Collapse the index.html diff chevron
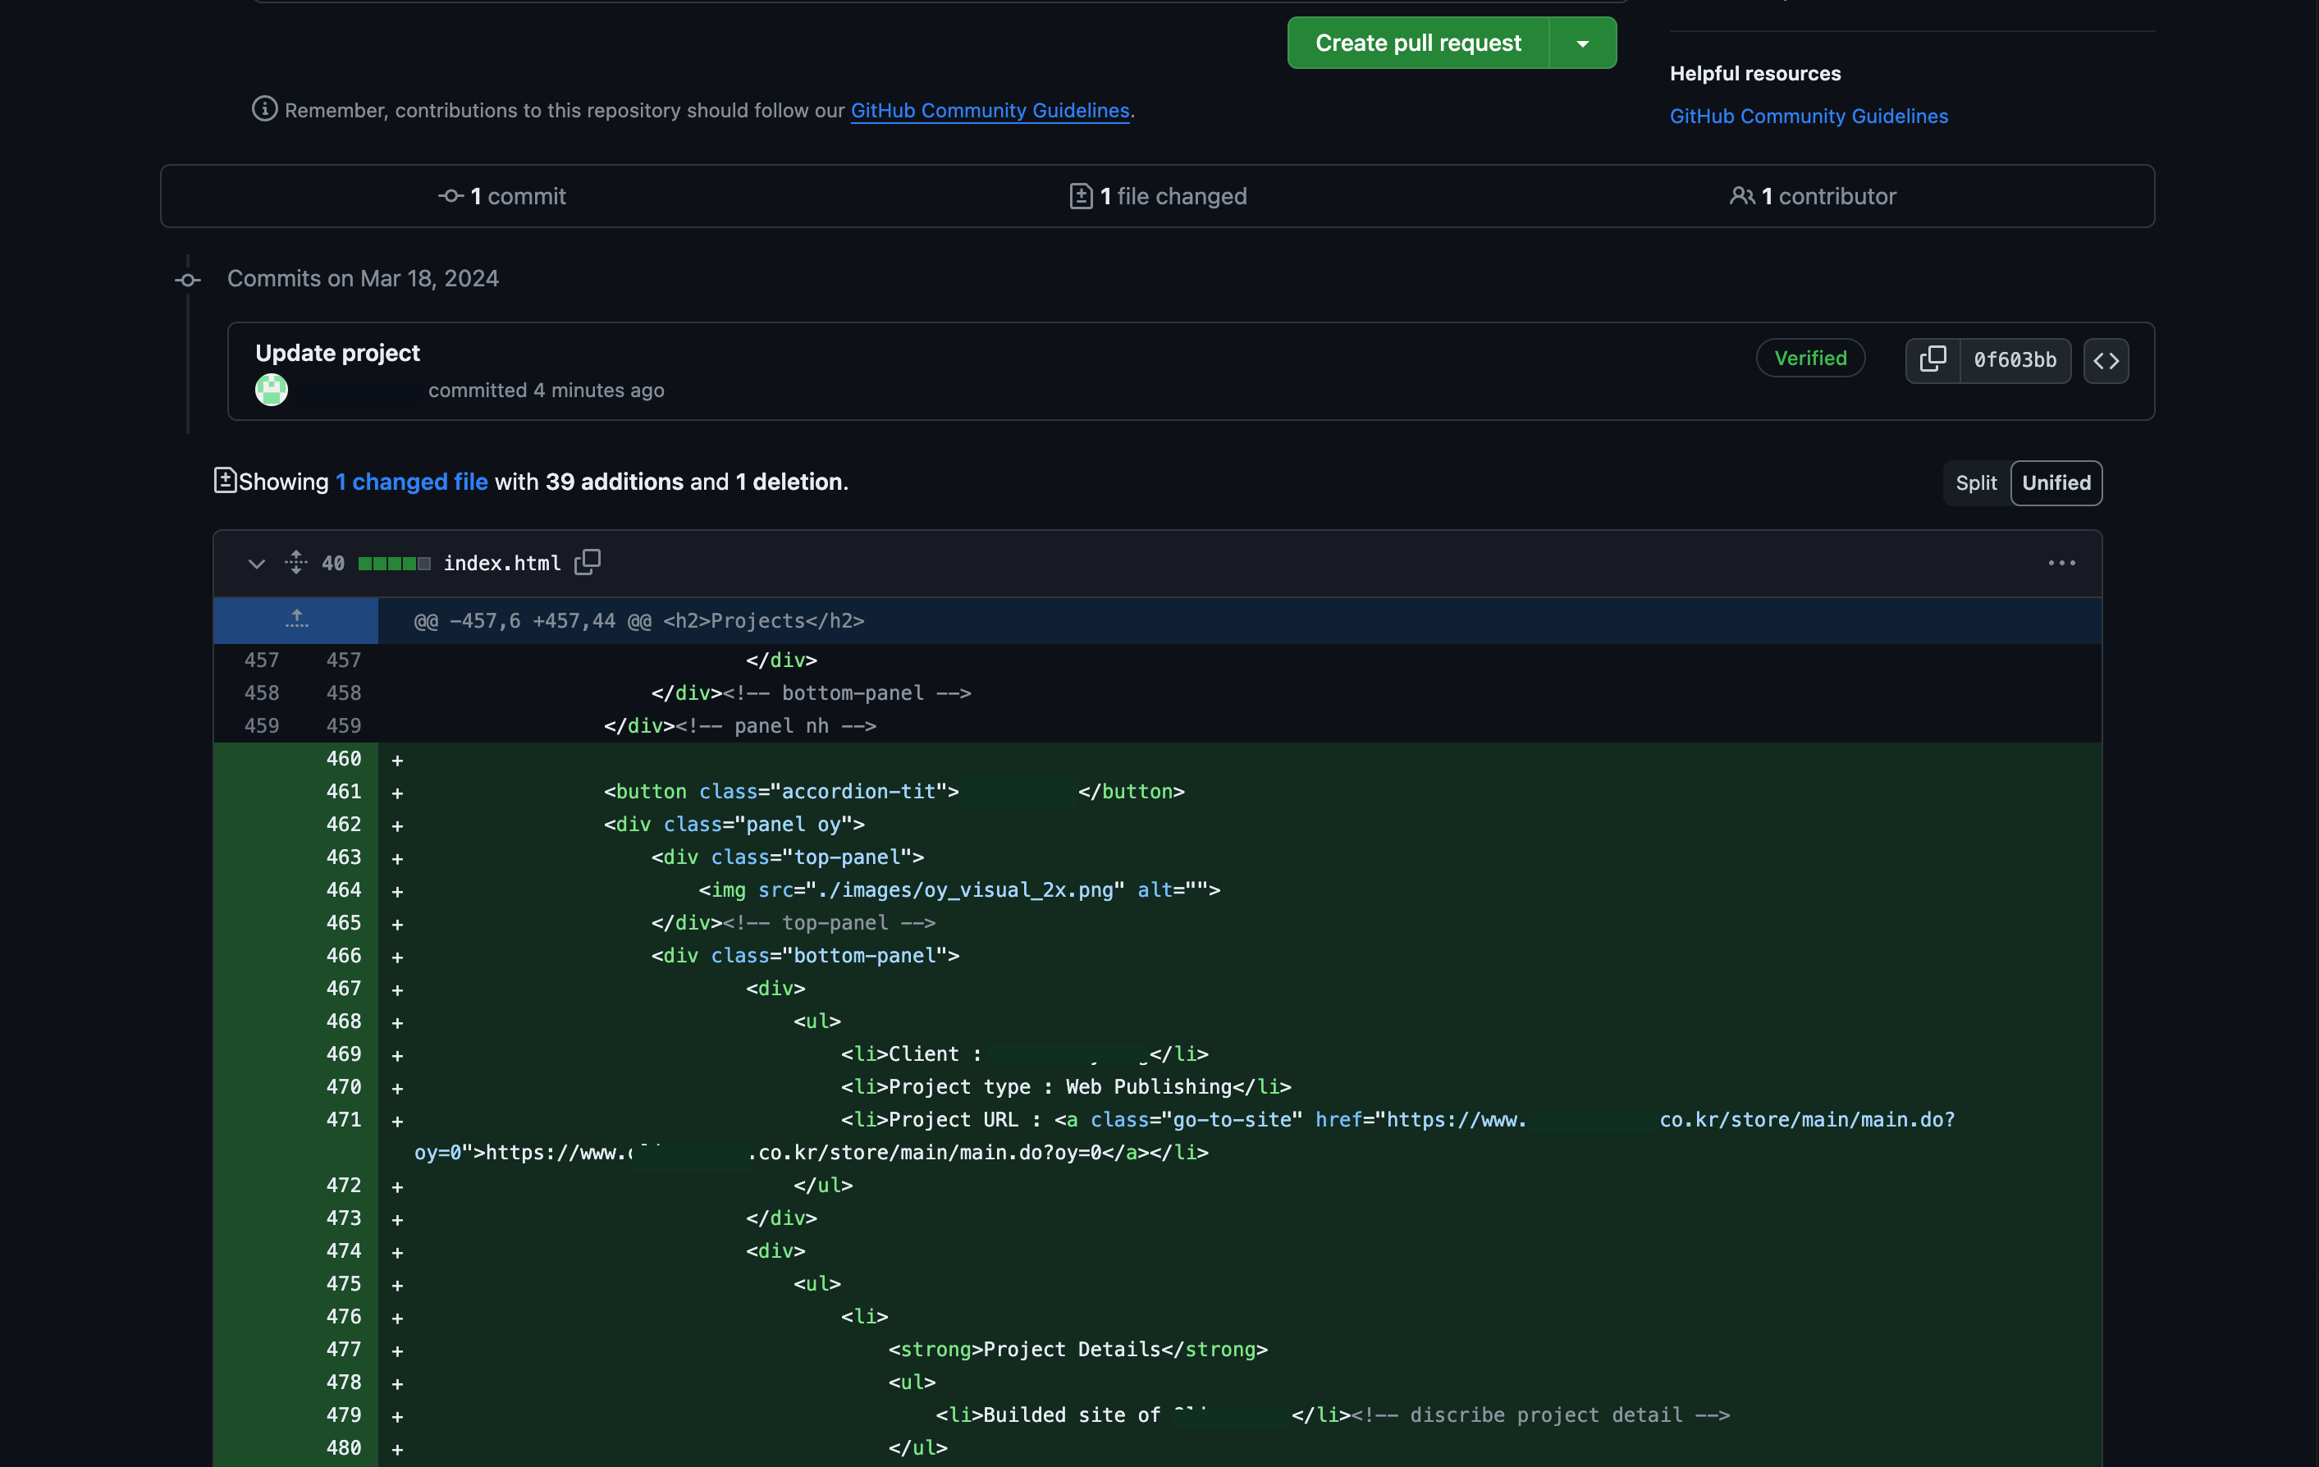Screen dimensions: 2319x1467 pyautogui.click(x=256, y=563)
